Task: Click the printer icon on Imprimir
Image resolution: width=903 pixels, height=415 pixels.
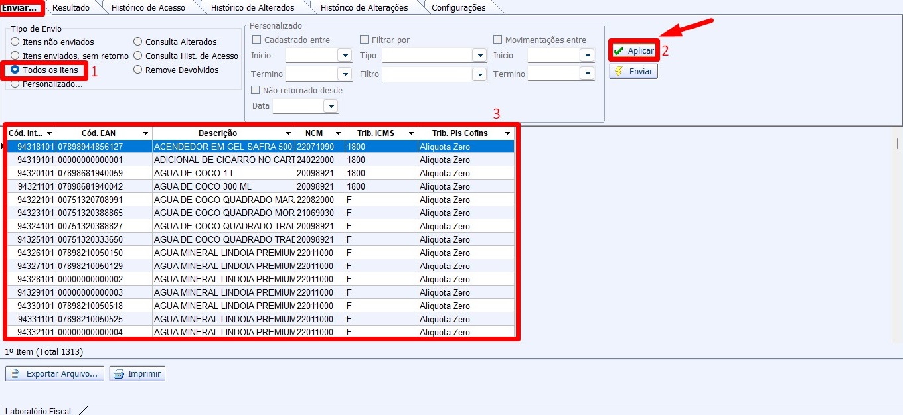Action: pyautogui.click(x=119, y=374)
